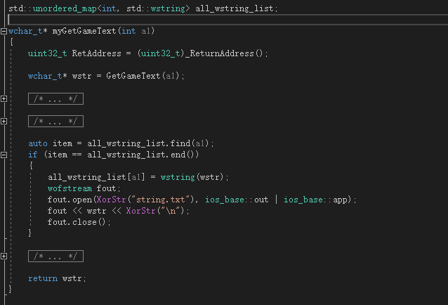Click wstring(wstr) constructor call

(192, 177)
